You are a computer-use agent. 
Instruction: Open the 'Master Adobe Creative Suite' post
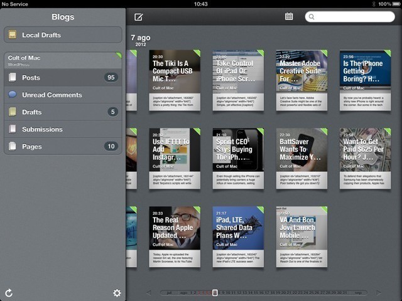coord(301,80)
